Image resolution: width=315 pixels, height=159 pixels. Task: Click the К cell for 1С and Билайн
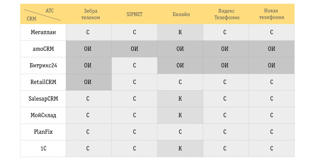click(x=180, y=148)
